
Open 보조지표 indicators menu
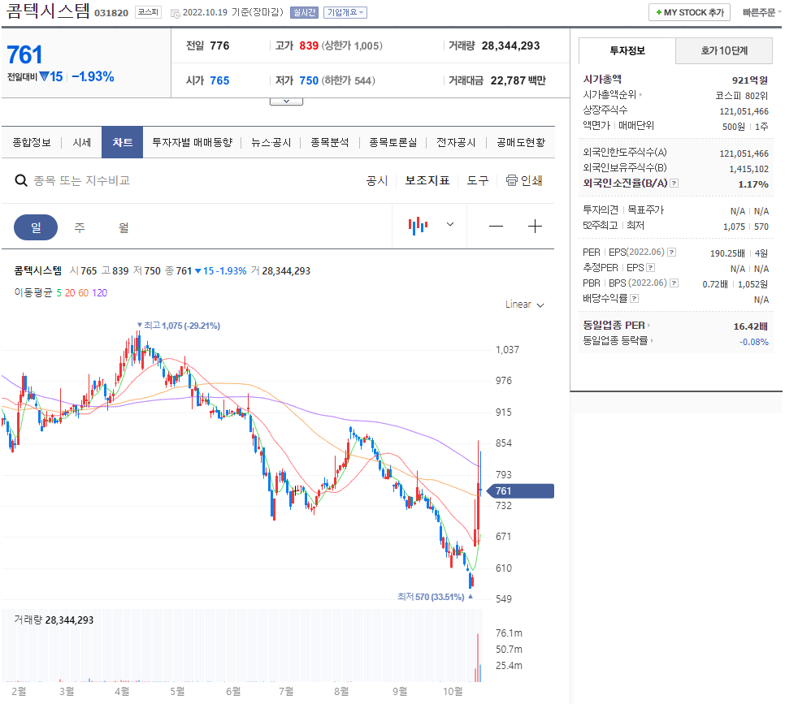(x=427, y=180)
